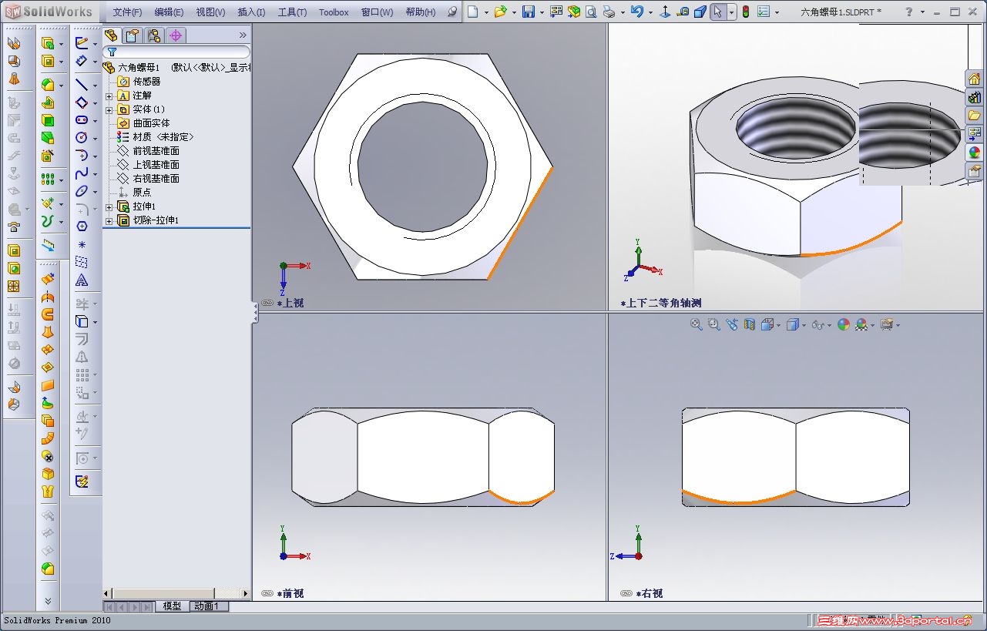Expand the manager panel double-chevron

click(x=243, y=35)
